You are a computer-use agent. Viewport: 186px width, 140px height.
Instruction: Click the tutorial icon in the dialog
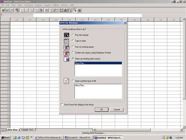click(66, 35)
